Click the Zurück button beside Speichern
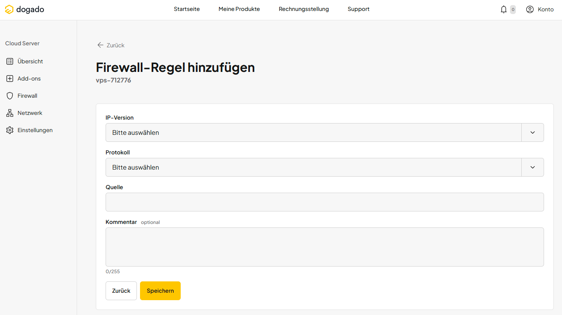Screen dimensions: 562x315 tap(121, 291)
